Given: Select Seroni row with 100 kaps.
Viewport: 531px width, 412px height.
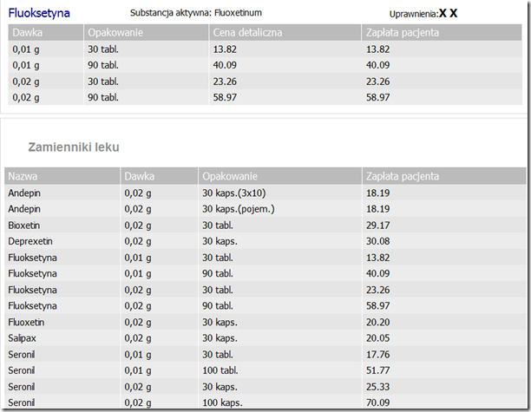Looking at the screenshot, I should [x=265, y=402].
